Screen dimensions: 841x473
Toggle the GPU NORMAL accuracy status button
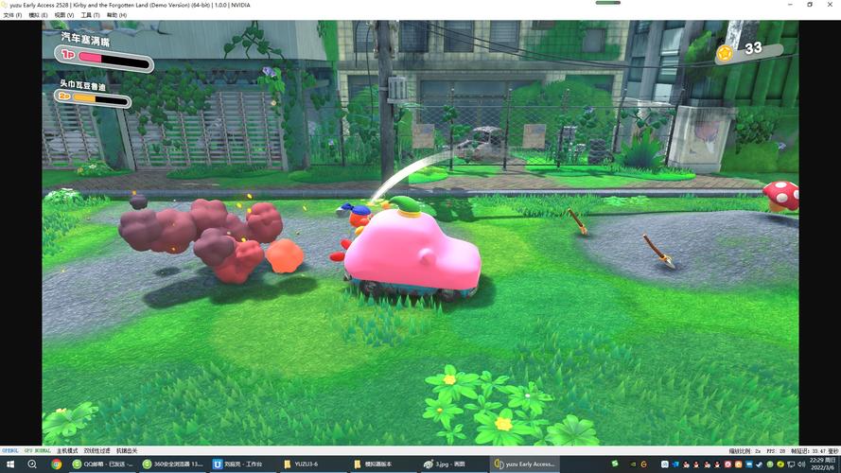[38, 450]
